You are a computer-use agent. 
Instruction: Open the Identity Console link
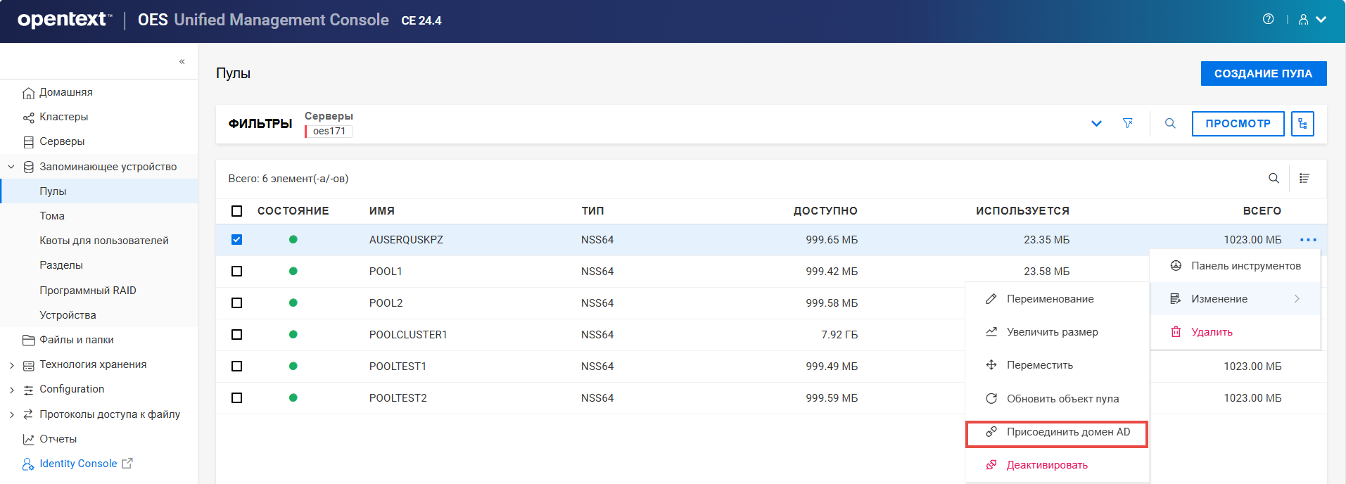[x=78, y=464]
